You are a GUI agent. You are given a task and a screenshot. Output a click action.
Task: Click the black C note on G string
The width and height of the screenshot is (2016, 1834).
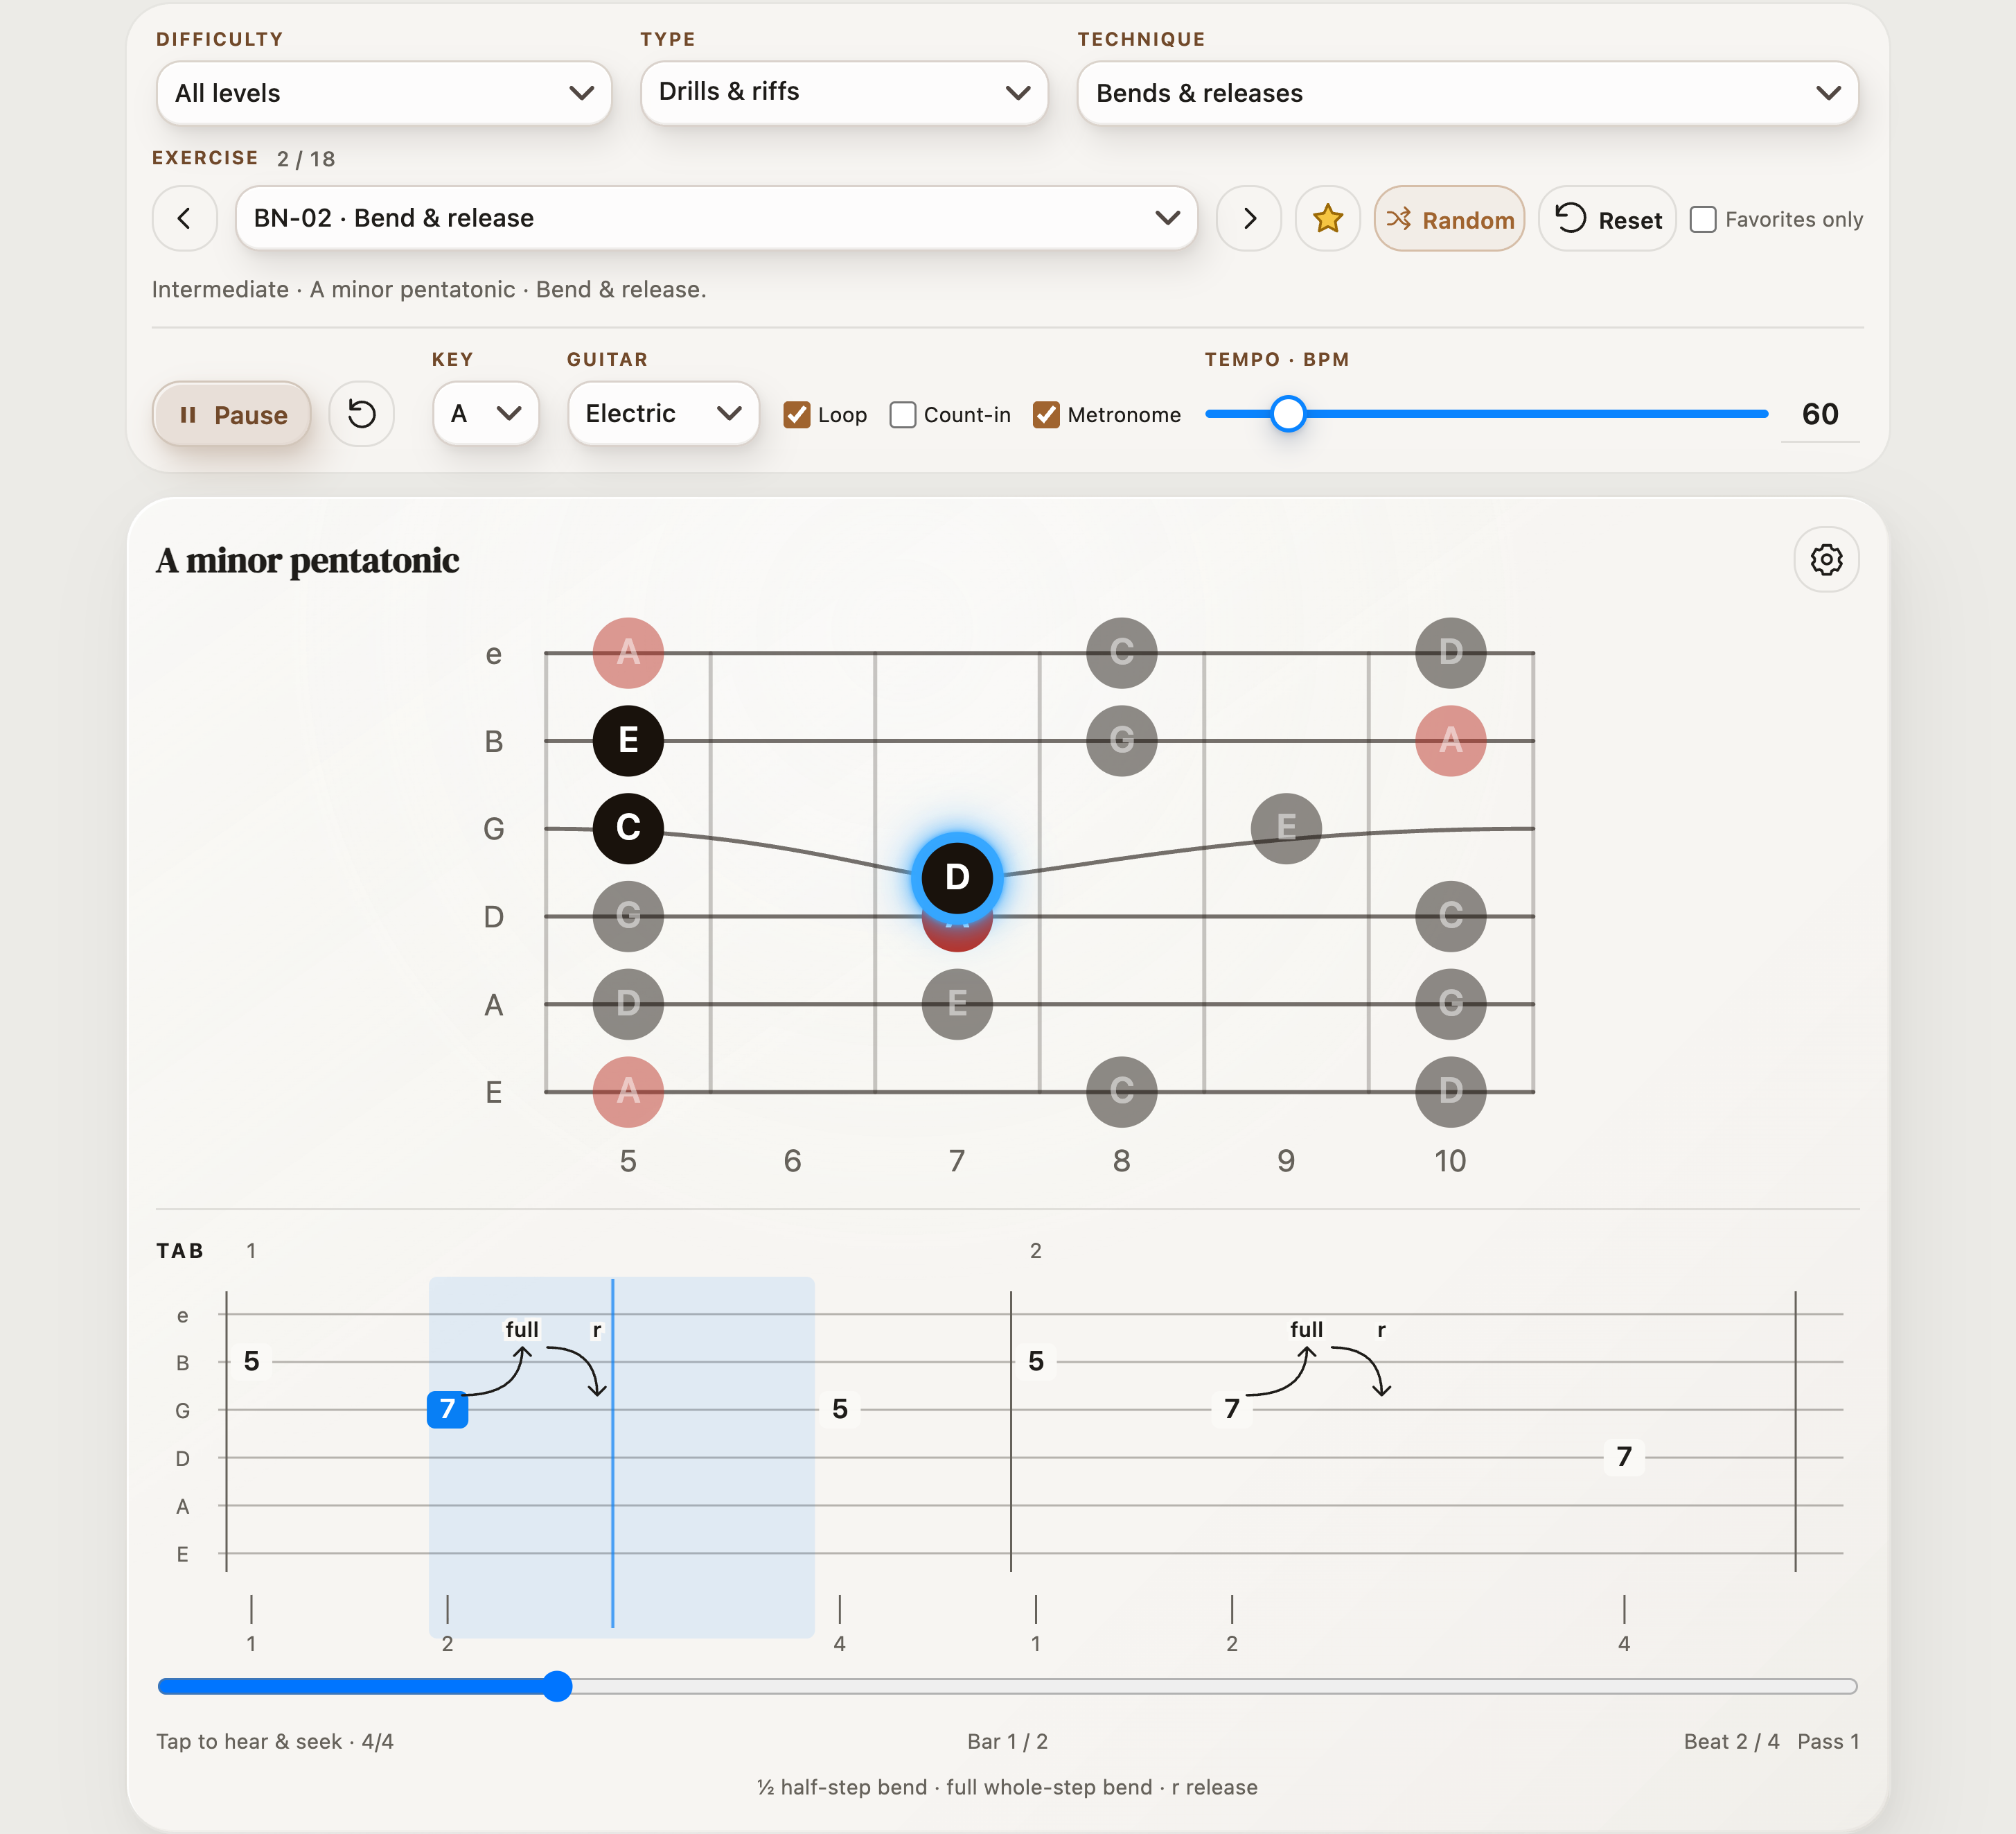click(x=628, y=828)
